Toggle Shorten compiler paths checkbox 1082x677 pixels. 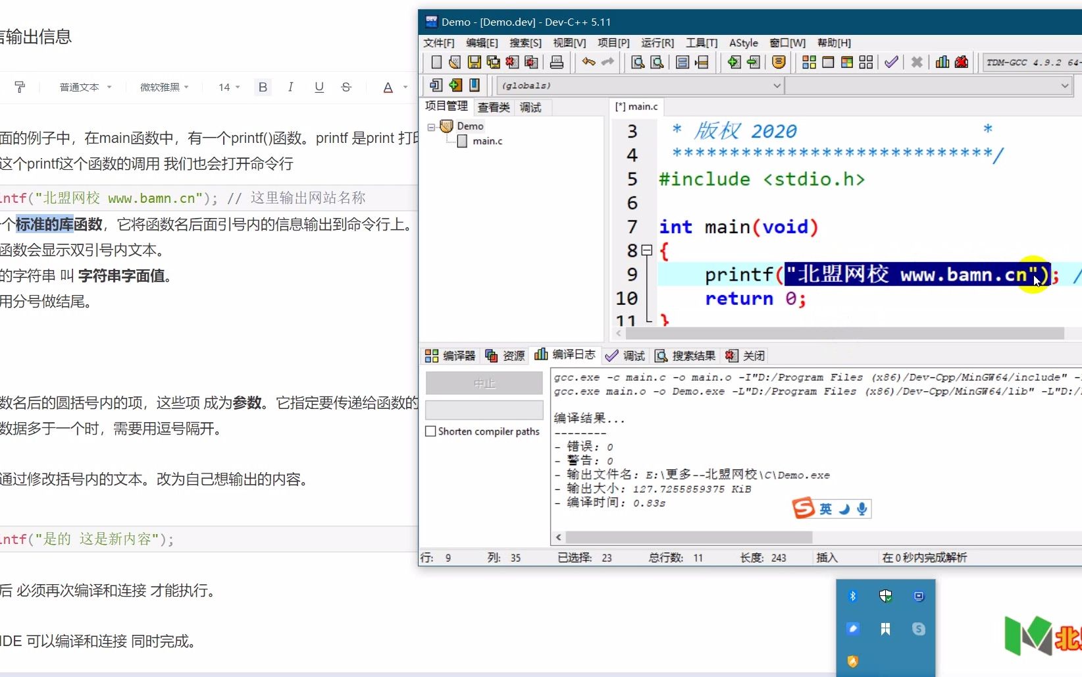point(430,431)
